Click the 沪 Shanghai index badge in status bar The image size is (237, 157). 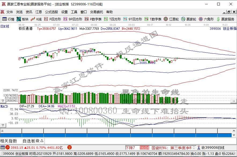[x=8, y=147]
